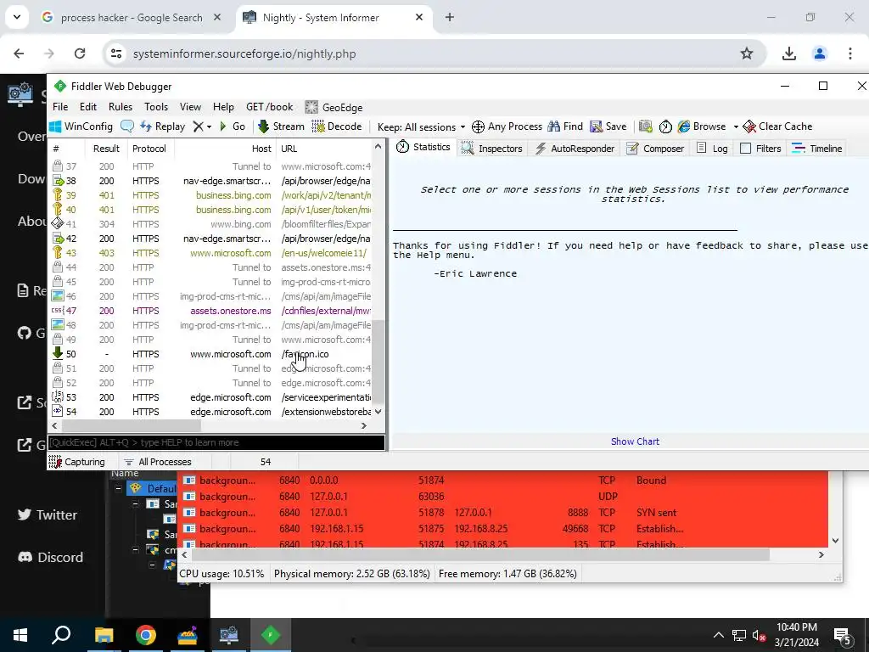
Task: Open Twitter link in website sidebar
Action: pyautogui.click(x=48, y=514)
